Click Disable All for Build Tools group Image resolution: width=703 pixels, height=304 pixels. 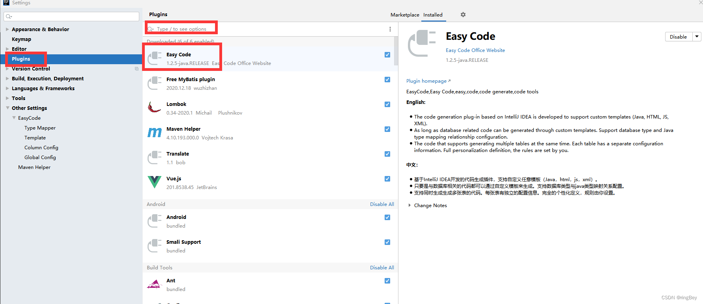[382, 267]
